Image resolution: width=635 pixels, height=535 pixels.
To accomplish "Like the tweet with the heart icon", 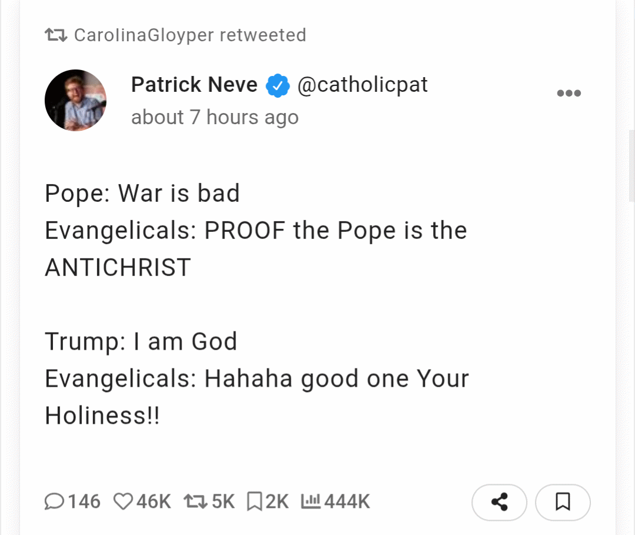I will (123, 501).
